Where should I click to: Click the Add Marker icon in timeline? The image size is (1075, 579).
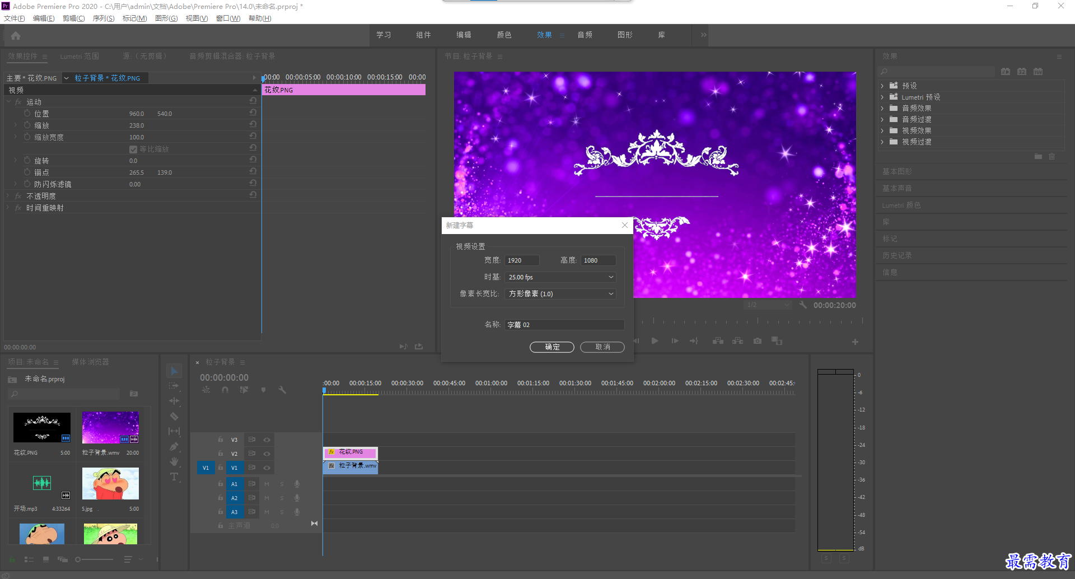click(263, 390)
